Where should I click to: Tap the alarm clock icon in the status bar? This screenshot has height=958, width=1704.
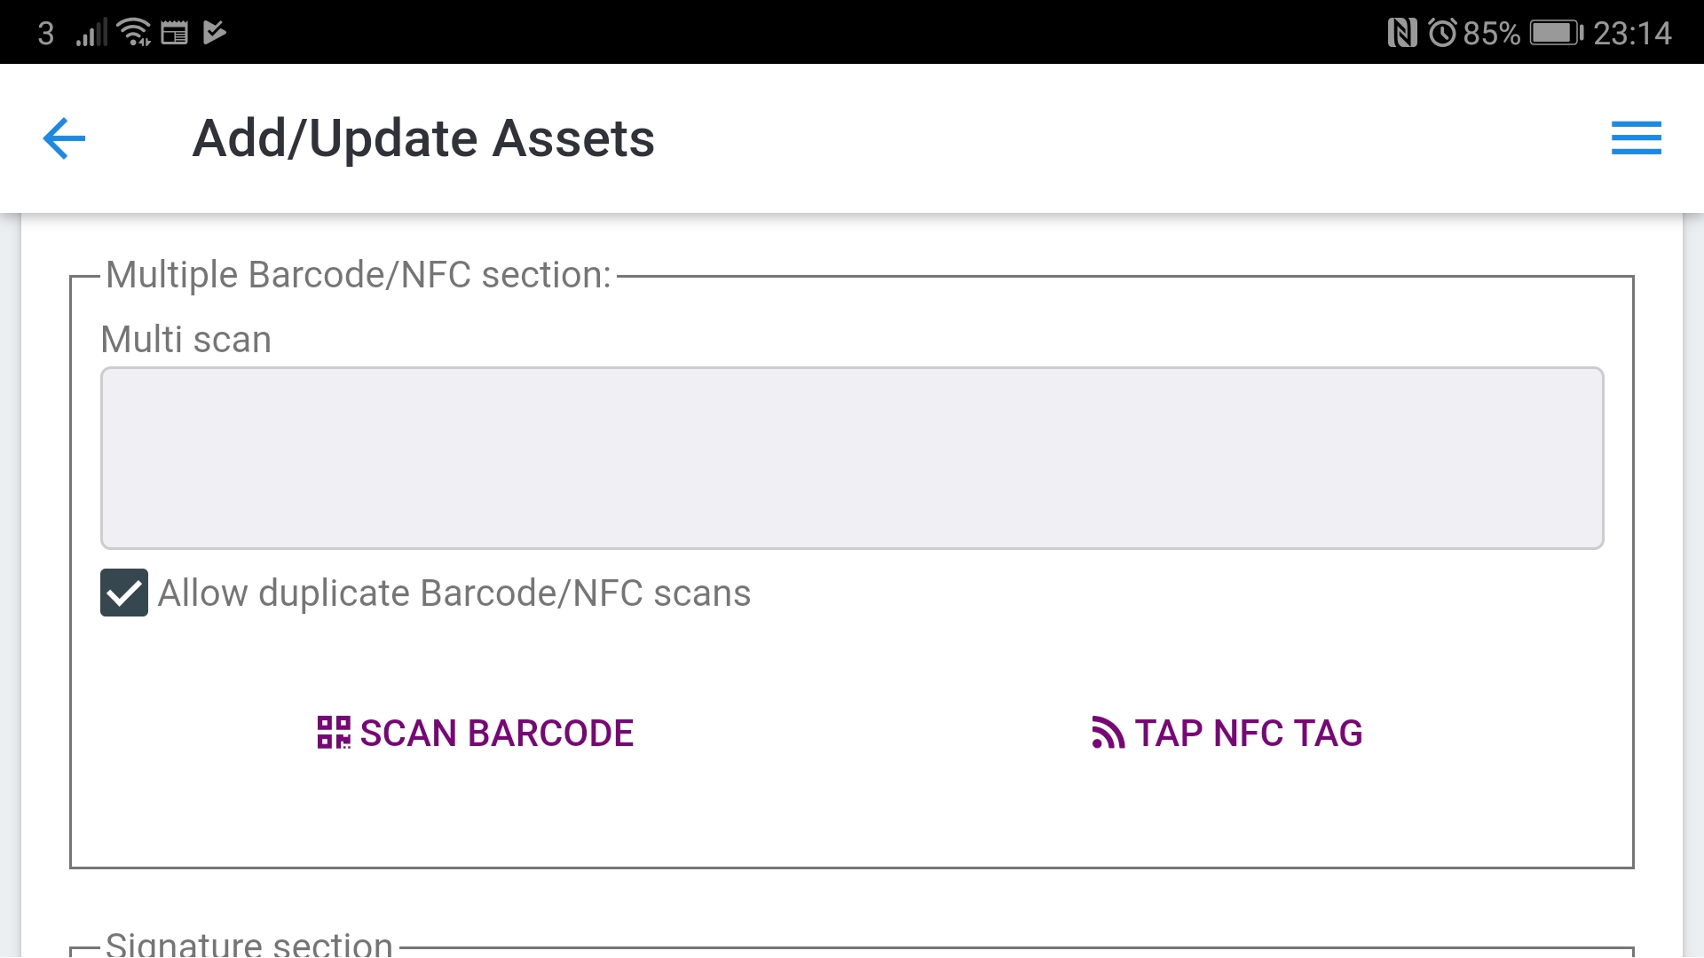pyautogui.click(x=1442, y=32)
